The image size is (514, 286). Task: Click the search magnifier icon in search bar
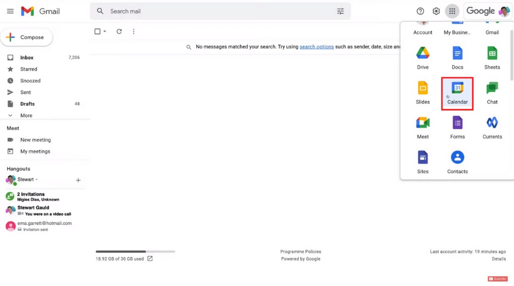pyautogui.click(x=100, y=11)
